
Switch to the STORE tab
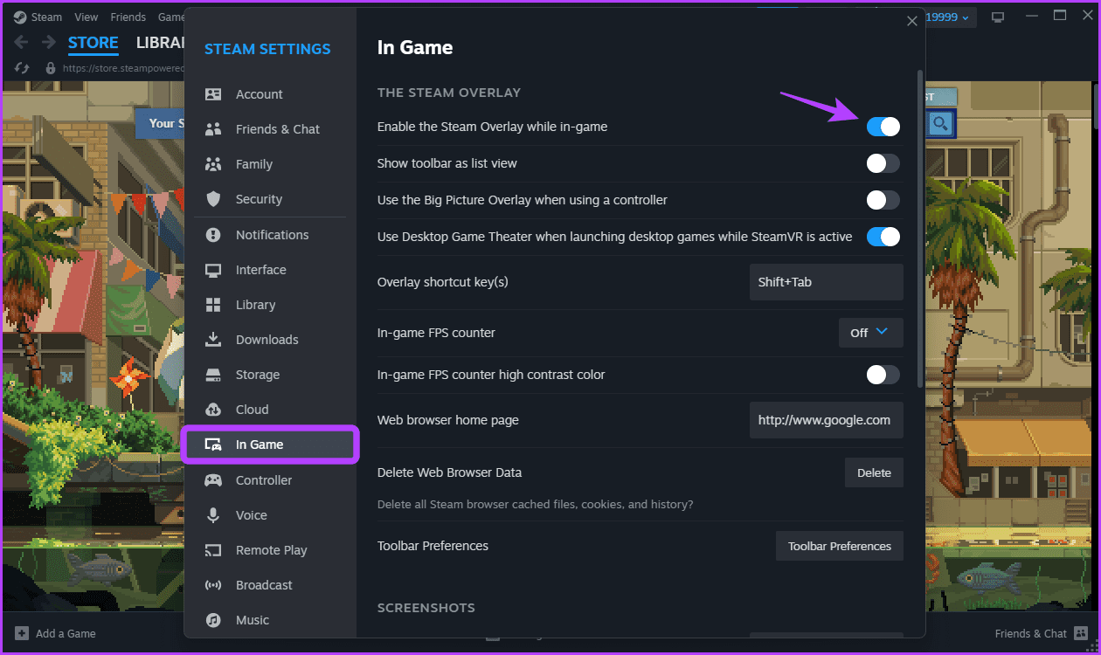click(93, 43)
